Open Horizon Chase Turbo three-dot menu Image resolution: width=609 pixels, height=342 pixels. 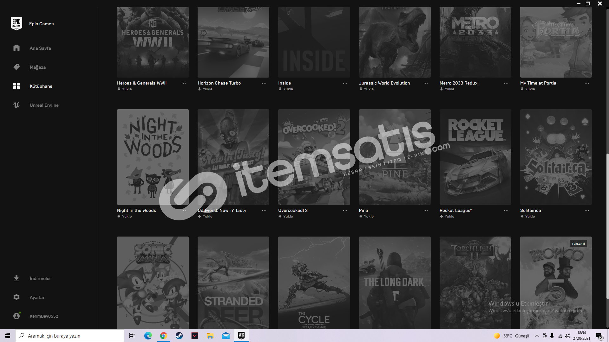264,83
